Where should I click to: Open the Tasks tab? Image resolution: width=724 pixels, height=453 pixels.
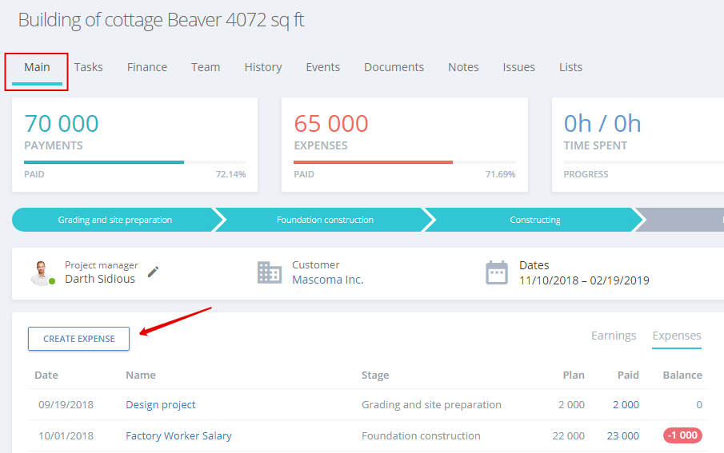(x=88, y=67)
